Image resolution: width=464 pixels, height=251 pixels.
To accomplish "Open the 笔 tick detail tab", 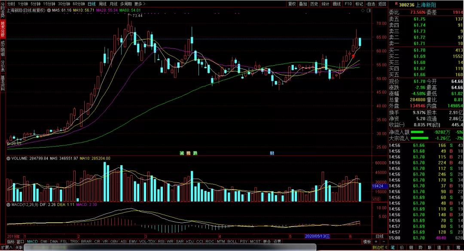I will pos(393,248).
